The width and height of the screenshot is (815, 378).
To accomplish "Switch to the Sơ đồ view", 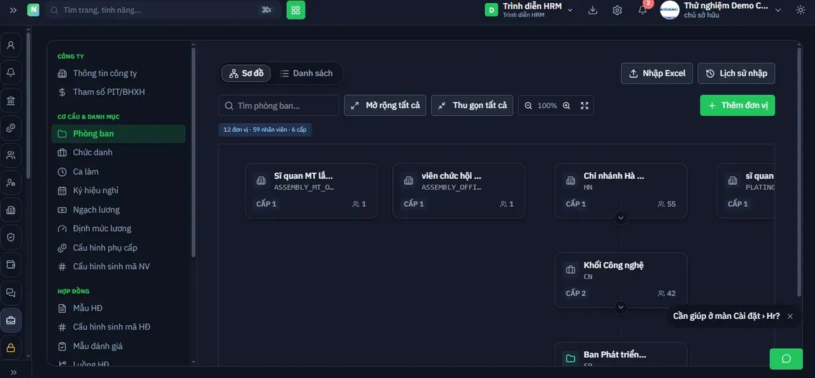I will tap(246, 73).
